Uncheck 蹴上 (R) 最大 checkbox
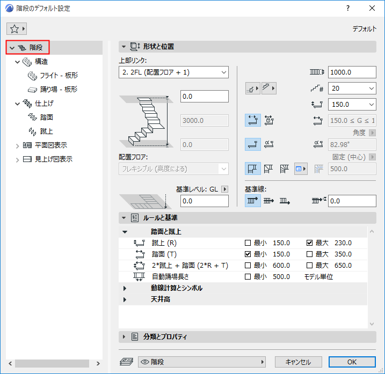This screenshot has width=385, height=374. click(x=309, y=243)
